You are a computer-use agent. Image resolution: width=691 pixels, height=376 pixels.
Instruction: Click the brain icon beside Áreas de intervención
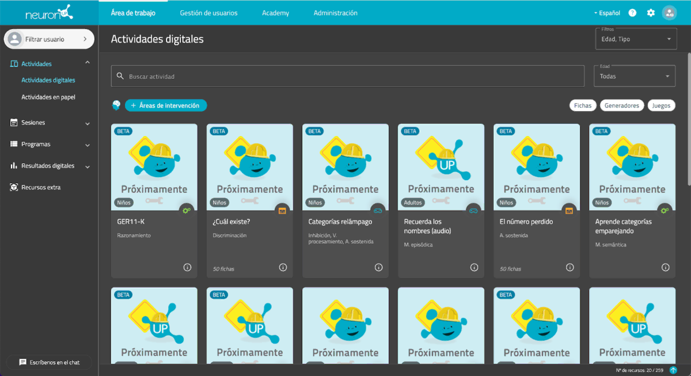coord(116,105)
